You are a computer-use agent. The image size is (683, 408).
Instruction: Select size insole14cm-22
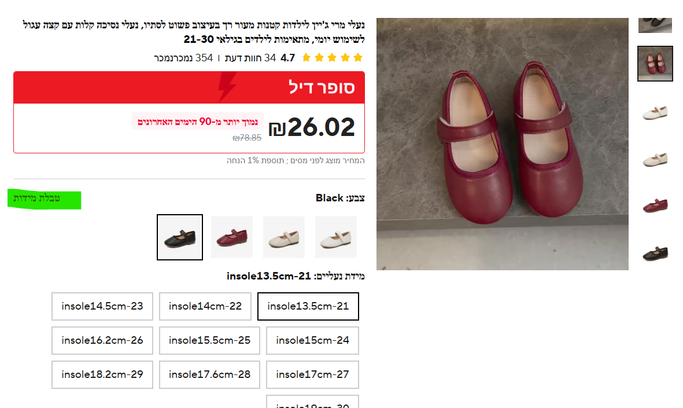click(x=205, y=307)
